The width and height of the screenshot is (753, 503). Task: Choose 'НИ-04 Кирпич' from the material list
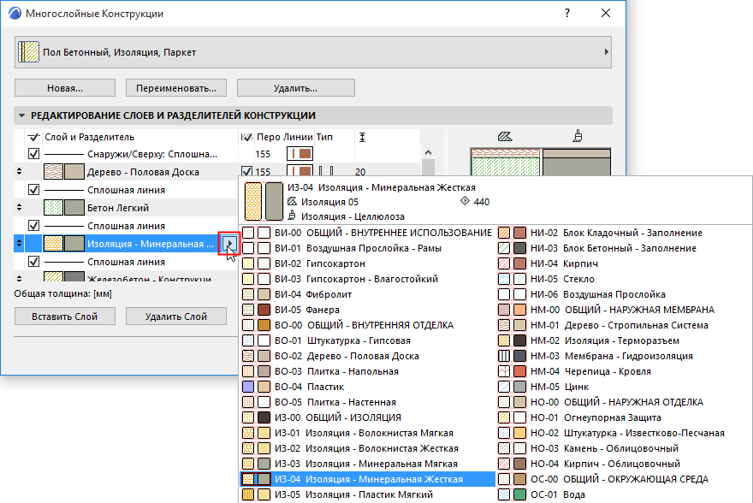[x=623, y=263]
